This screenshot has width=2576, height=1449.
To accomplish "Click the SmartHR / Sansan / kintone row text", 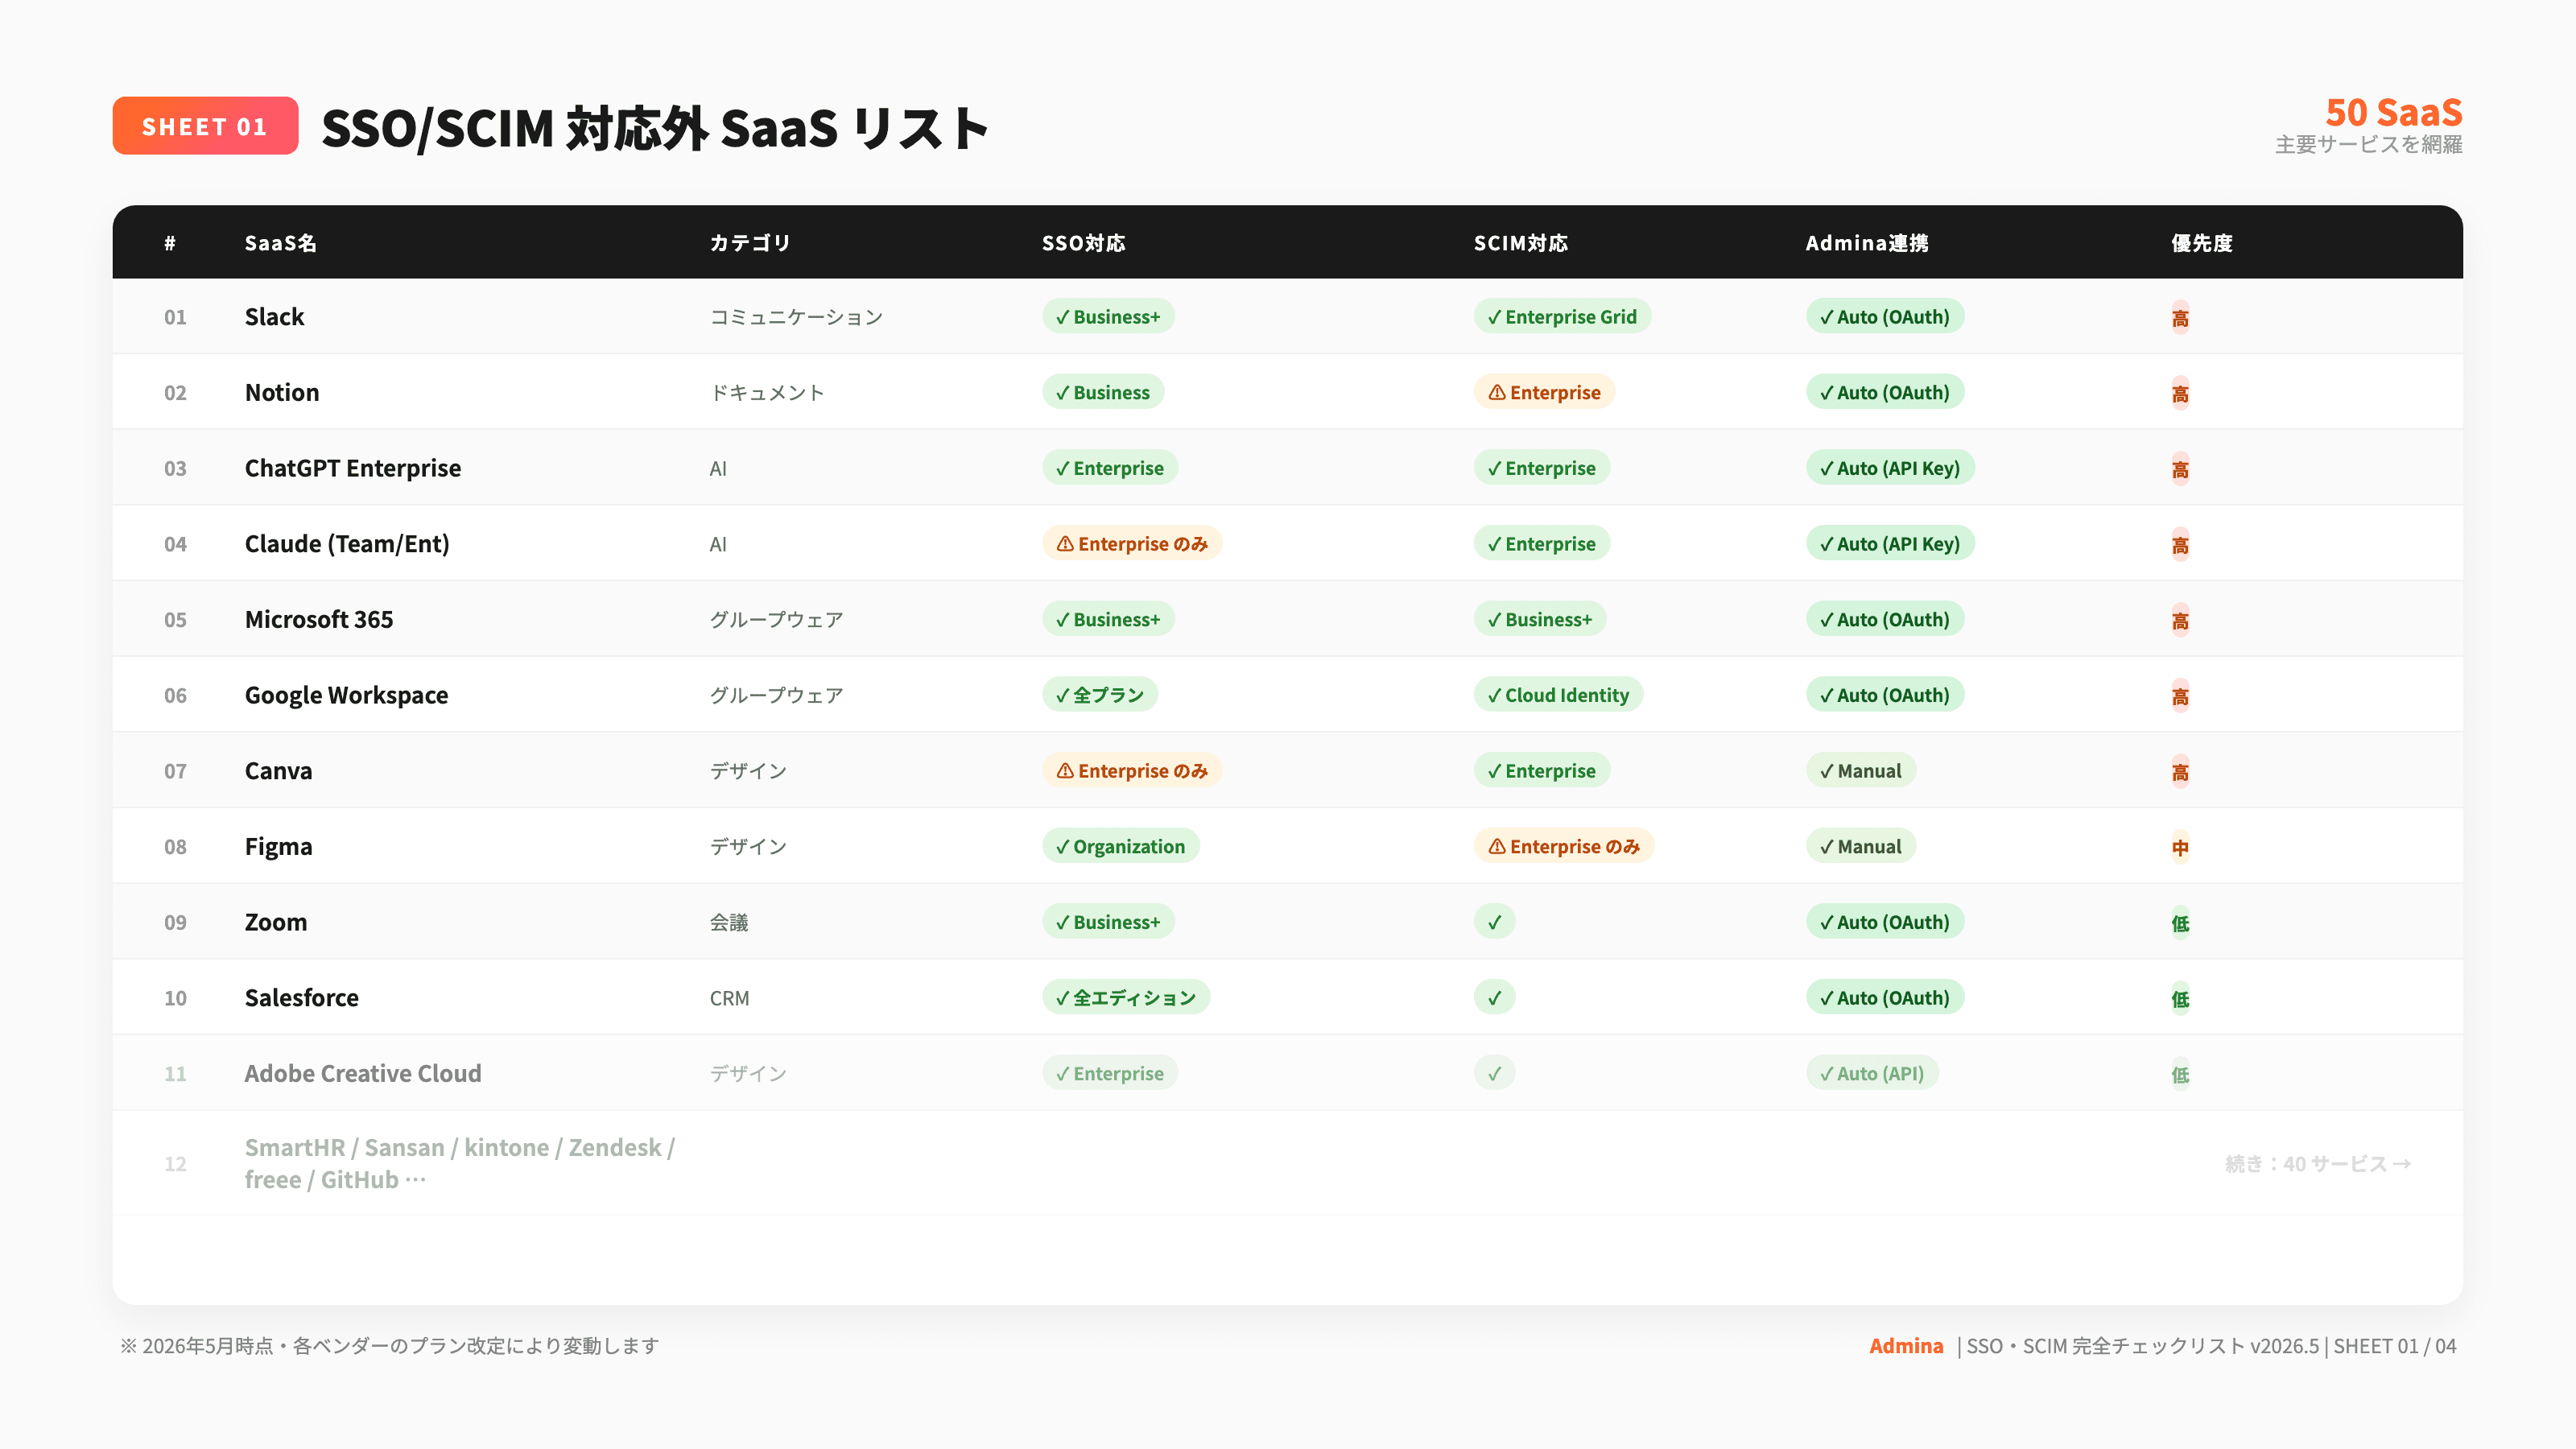I will [460, 1163].
